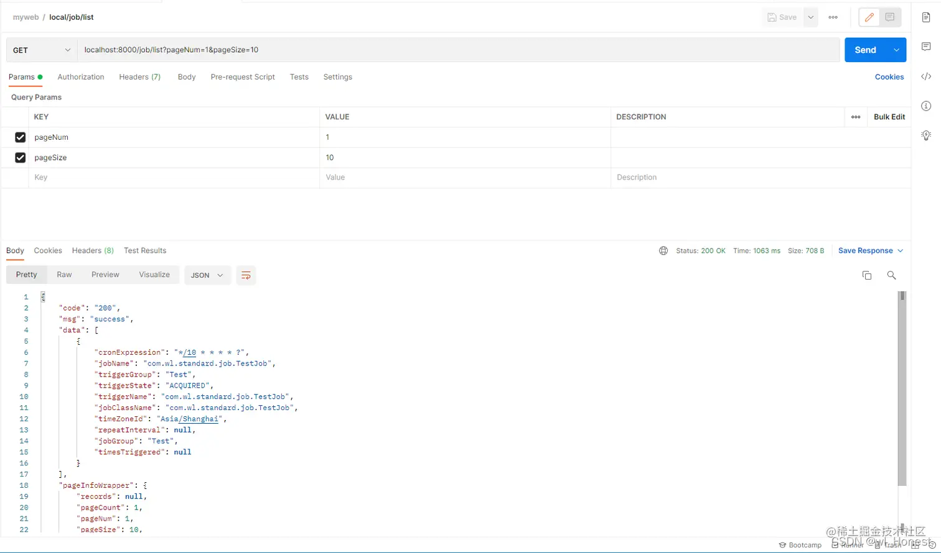Screen dimensions: 941x553
Task: Click the globe network information icon
Action: (663, 251)
